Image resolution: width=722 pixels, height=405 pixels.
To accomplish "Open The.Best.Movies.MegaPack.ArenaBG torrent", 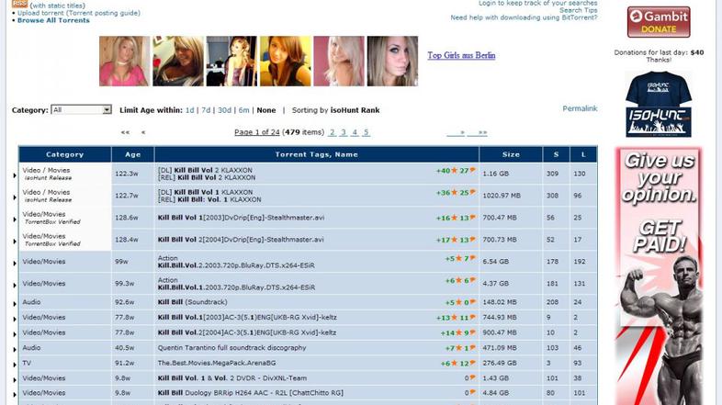I will [x=217, y=363].
